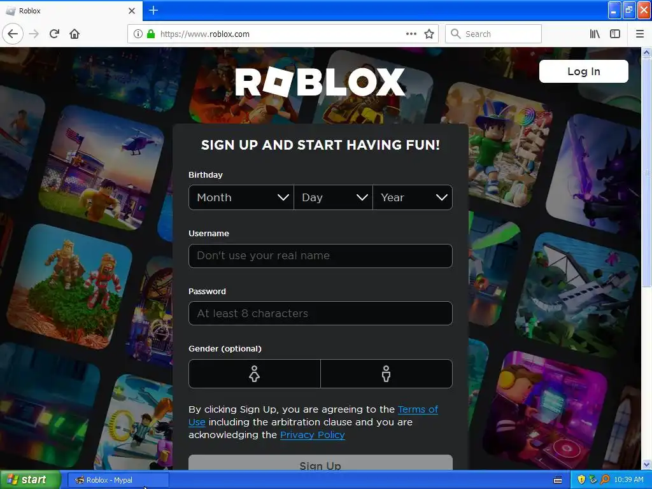
Task: Click the Username input field
Action: point(321,256)
